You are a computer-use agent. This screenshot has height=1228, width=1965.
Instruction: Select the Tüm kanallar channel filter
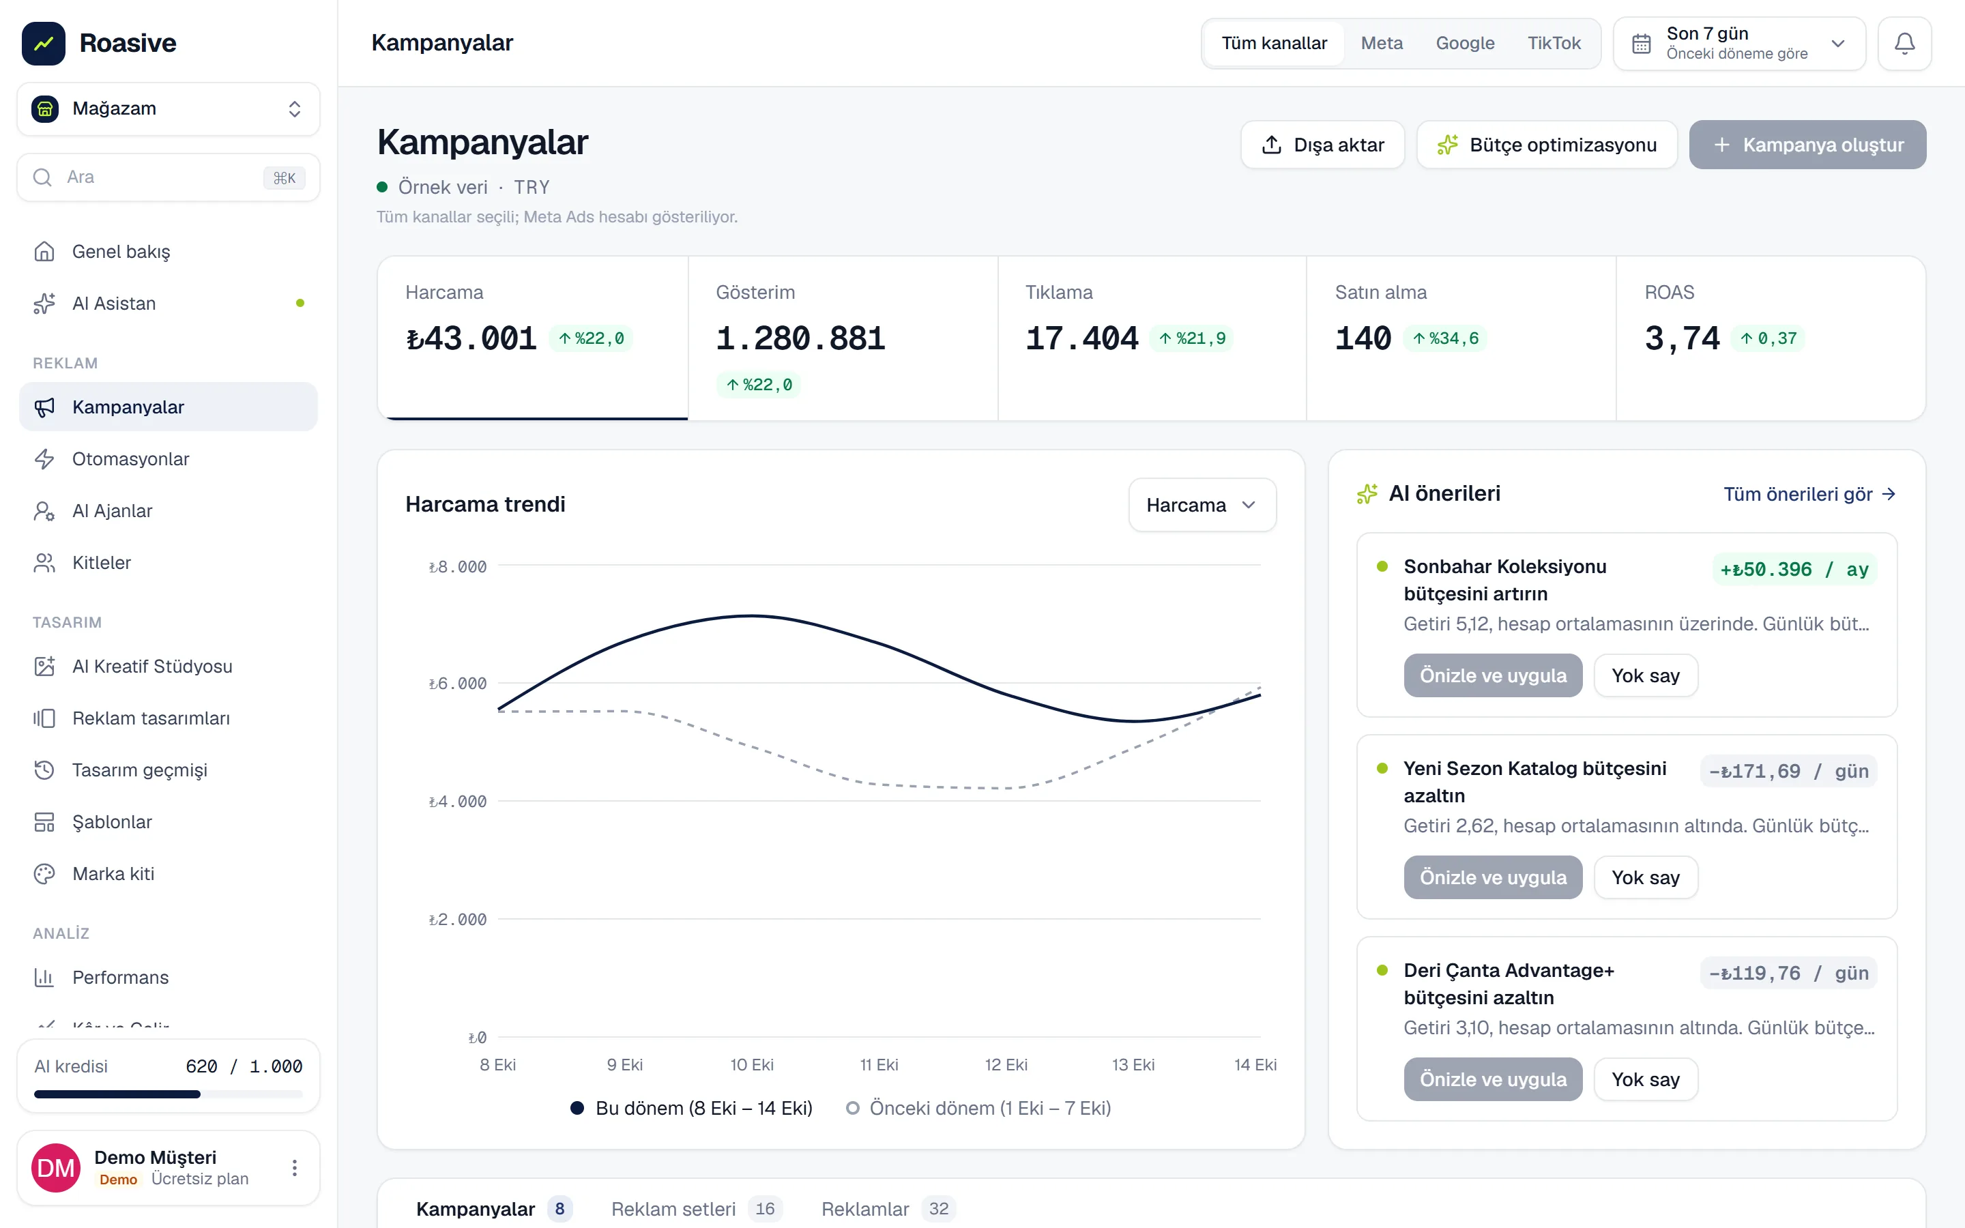point(1274,43)
